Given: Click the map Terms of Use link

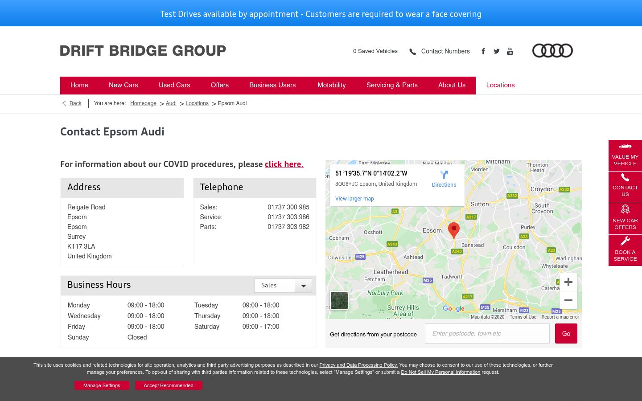Looking at the screenshot, I should [x=523, y=317].
